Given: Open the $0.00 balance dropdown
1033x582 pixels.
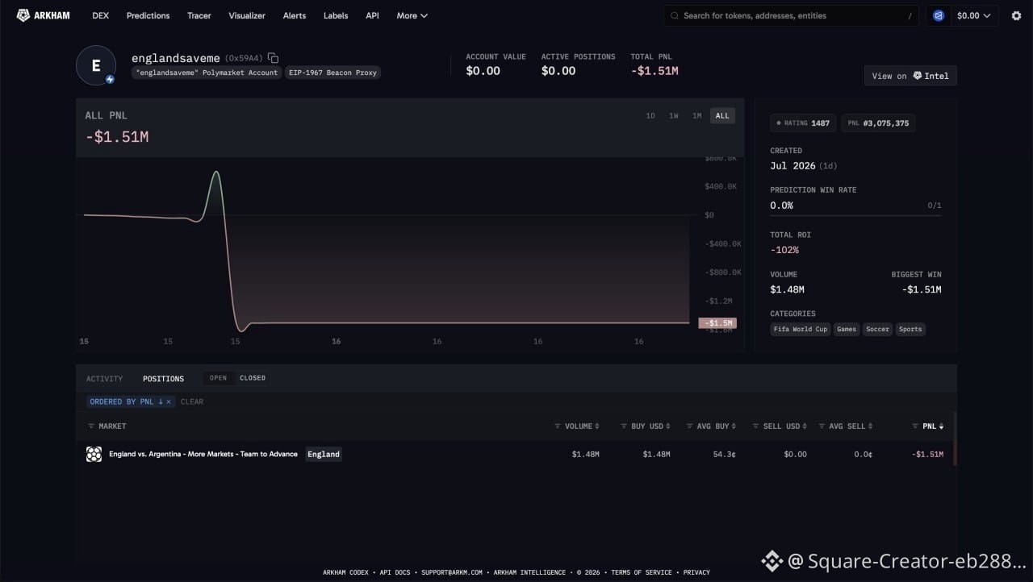Looking at the screenshot, I should (973, 15).
